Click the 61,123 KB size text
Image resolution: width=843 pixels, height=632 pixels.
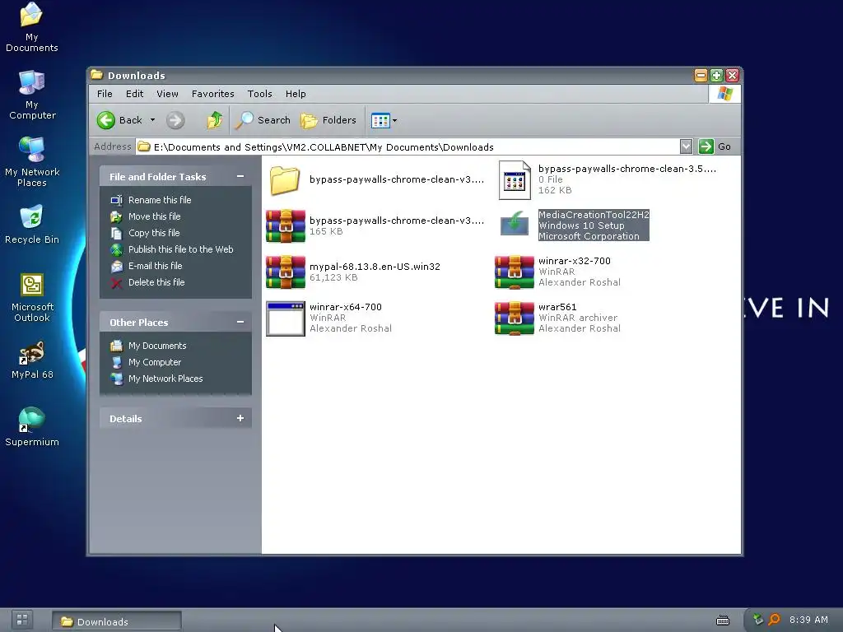(x=333, y=277)
